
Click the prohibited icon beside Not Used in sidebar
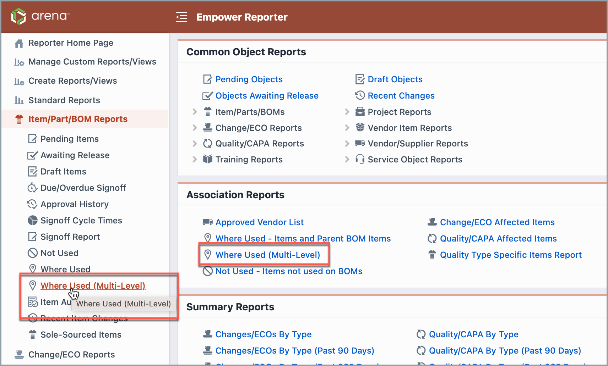point(32,253)
